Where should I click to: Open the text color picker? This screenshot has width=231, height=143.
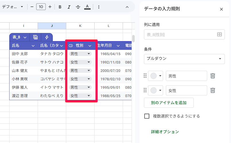[x=87, y=7]
